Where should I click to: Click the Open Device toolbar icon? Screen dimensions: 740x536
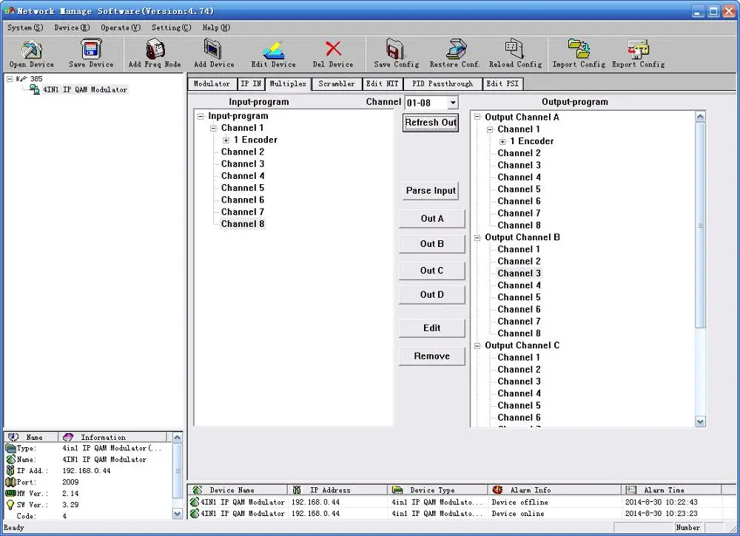pos(31,50)
